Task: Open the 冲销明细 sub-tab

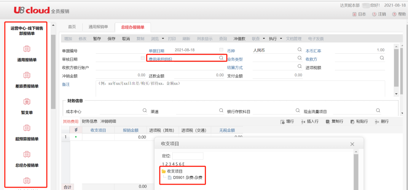Action: pos(108,121)
